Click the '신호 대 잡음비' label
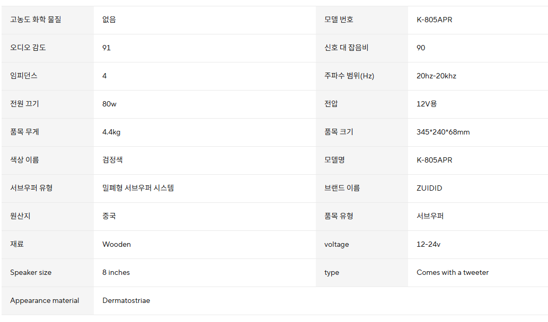 346,48
